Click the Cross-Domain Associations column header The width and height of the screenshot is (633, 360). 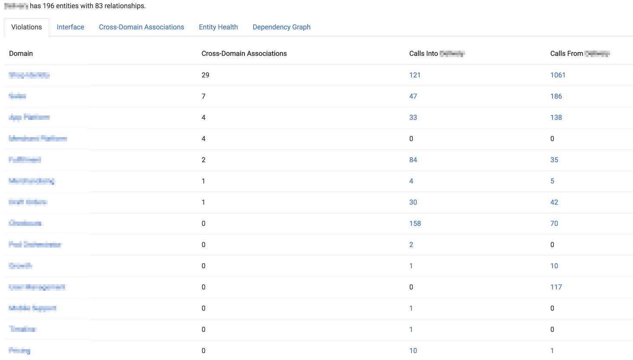pos(244,53)
